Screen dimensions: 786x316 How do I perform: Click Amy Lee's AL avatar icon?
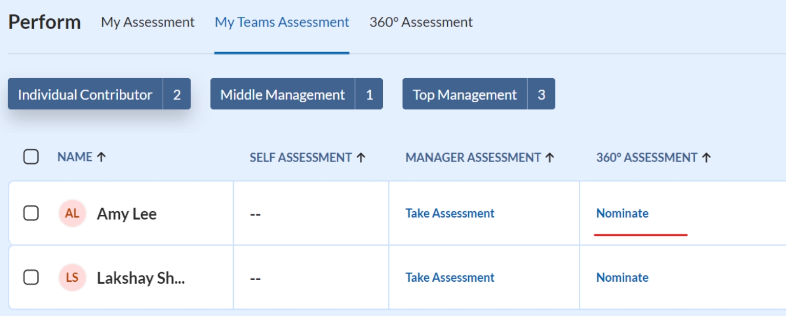(72, 213)
